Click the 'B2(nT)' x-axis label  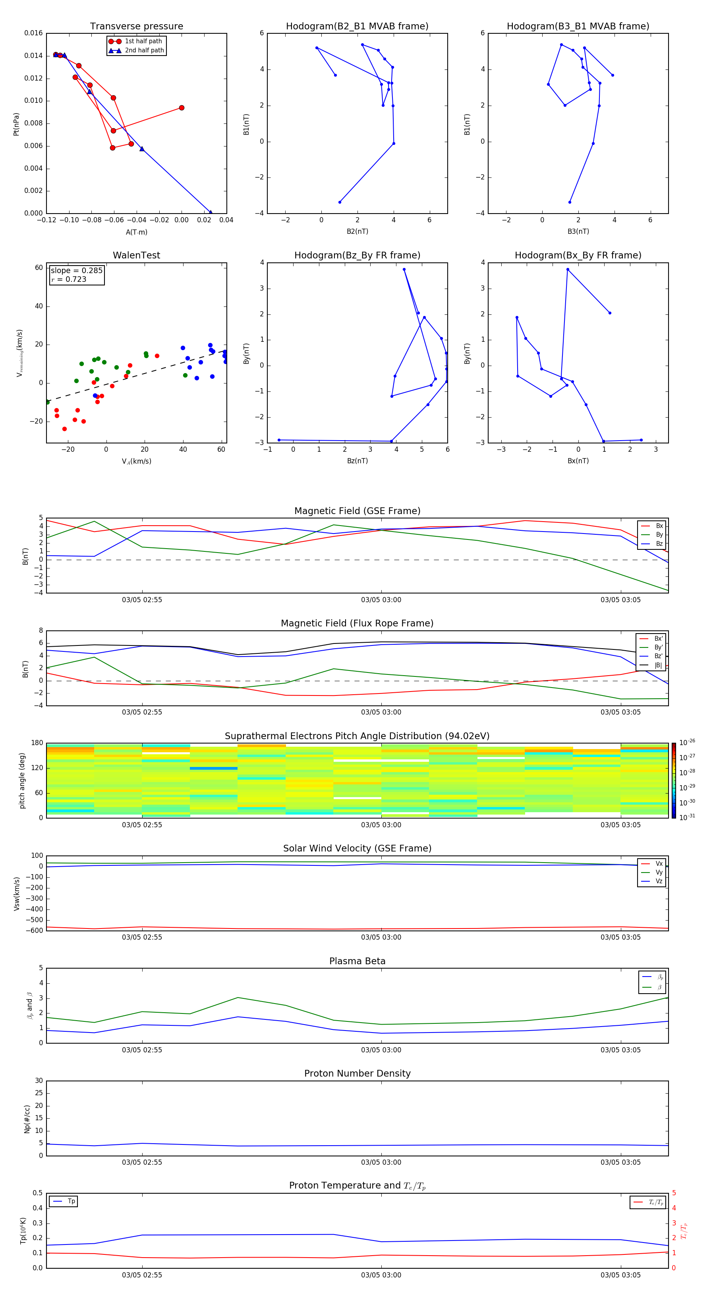pos(357,231)
